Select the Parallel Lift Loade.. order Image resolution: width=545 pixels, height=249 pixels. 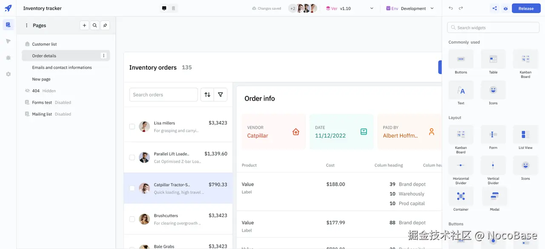tap(178, 157)
